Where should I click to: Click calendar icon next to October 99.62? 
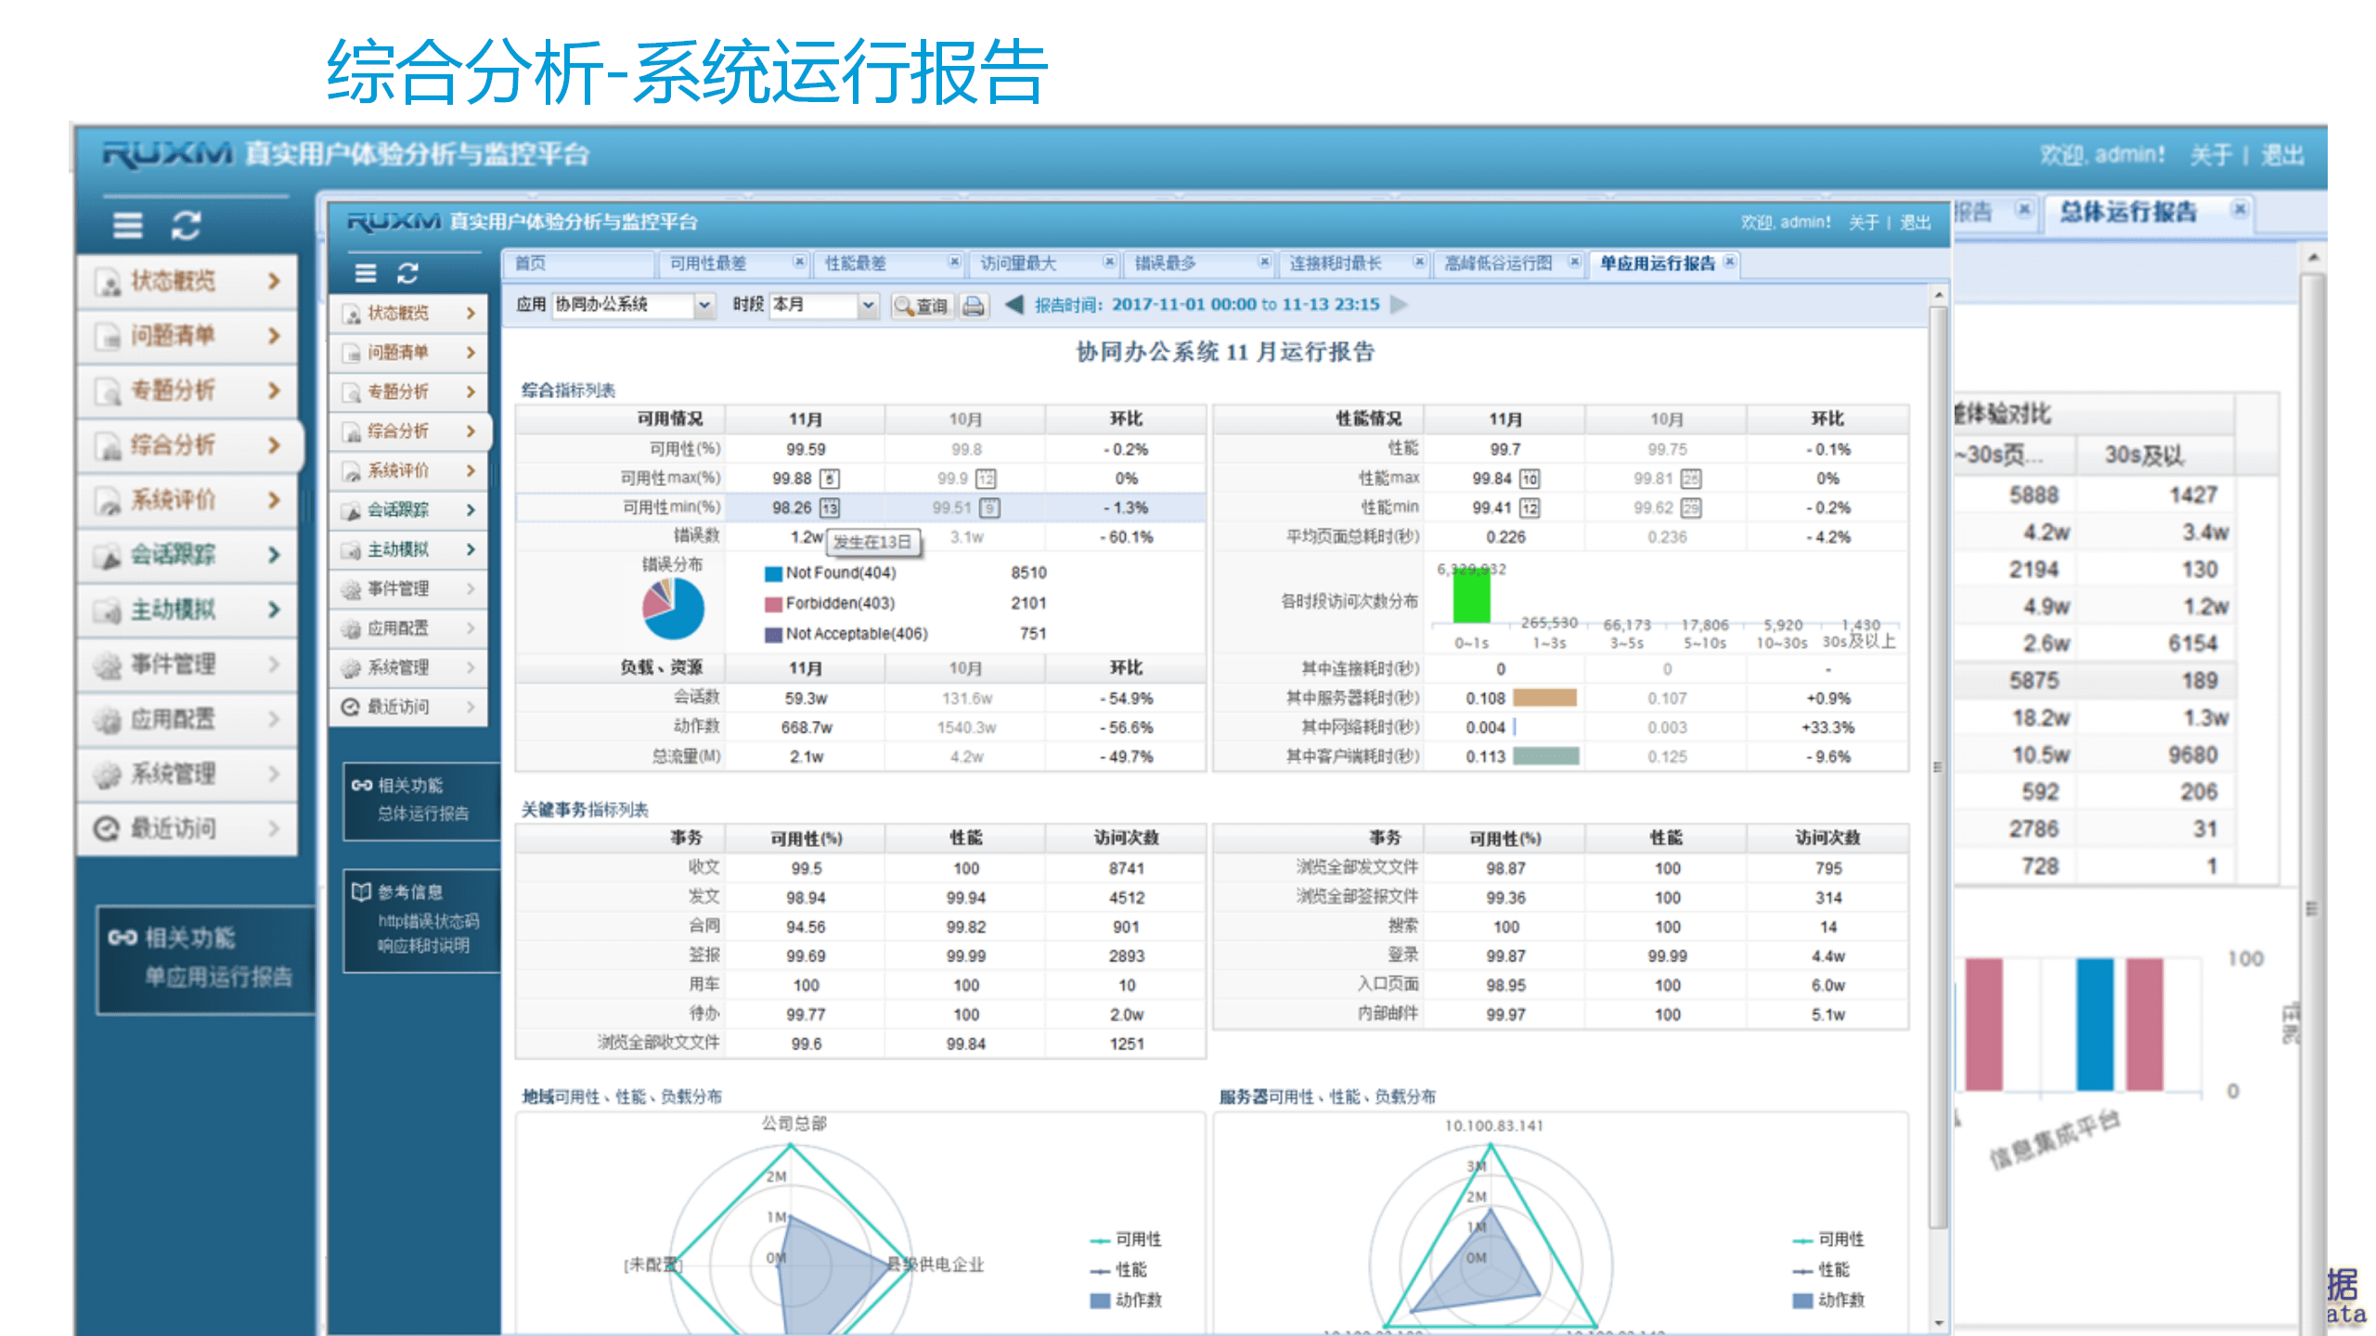coord(1691,508)
